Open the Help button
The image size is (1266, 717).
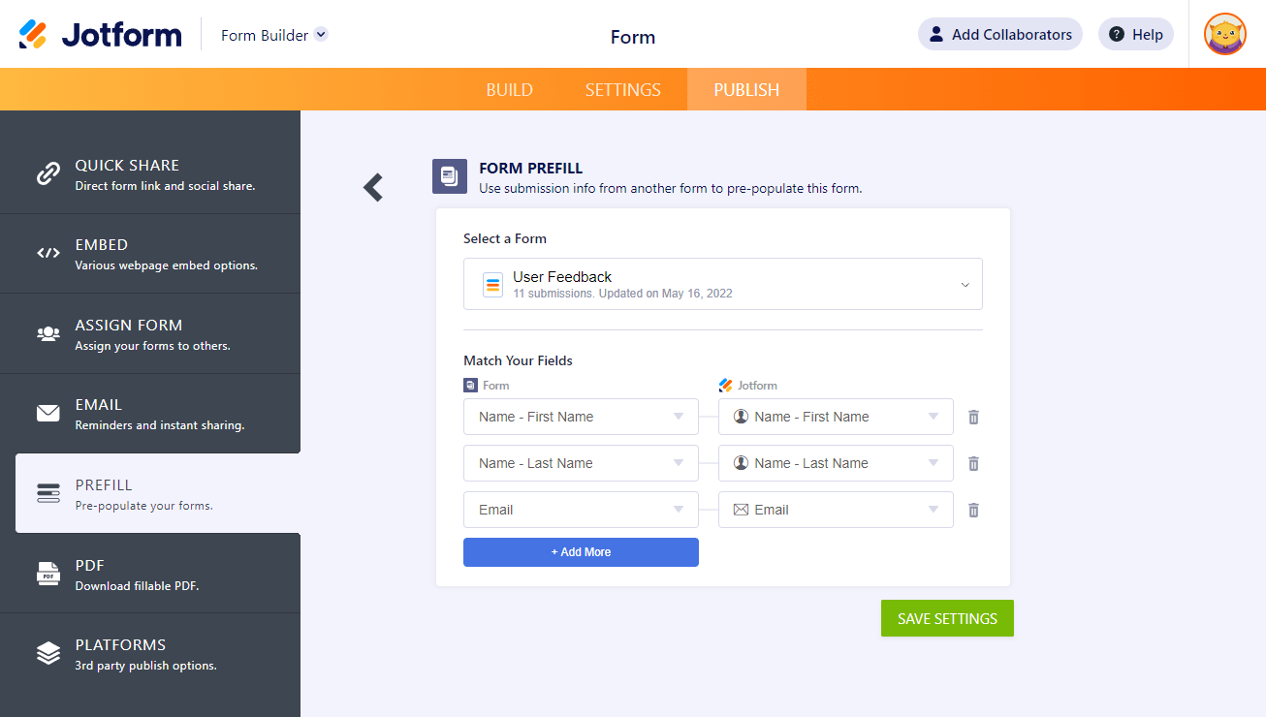point(1135,35)
